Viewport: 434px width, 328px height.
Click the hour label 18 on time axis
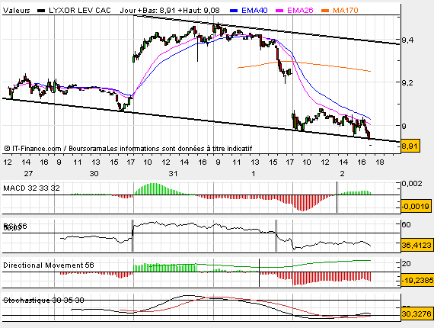(380, 162)
